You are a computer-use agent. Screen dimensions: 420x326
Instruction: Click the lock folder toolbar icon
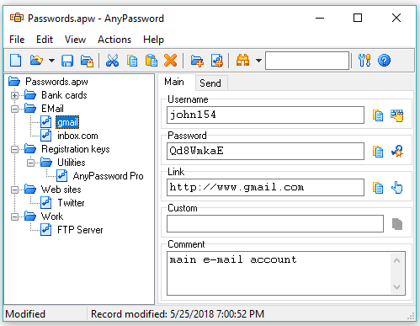coord(87,61)
